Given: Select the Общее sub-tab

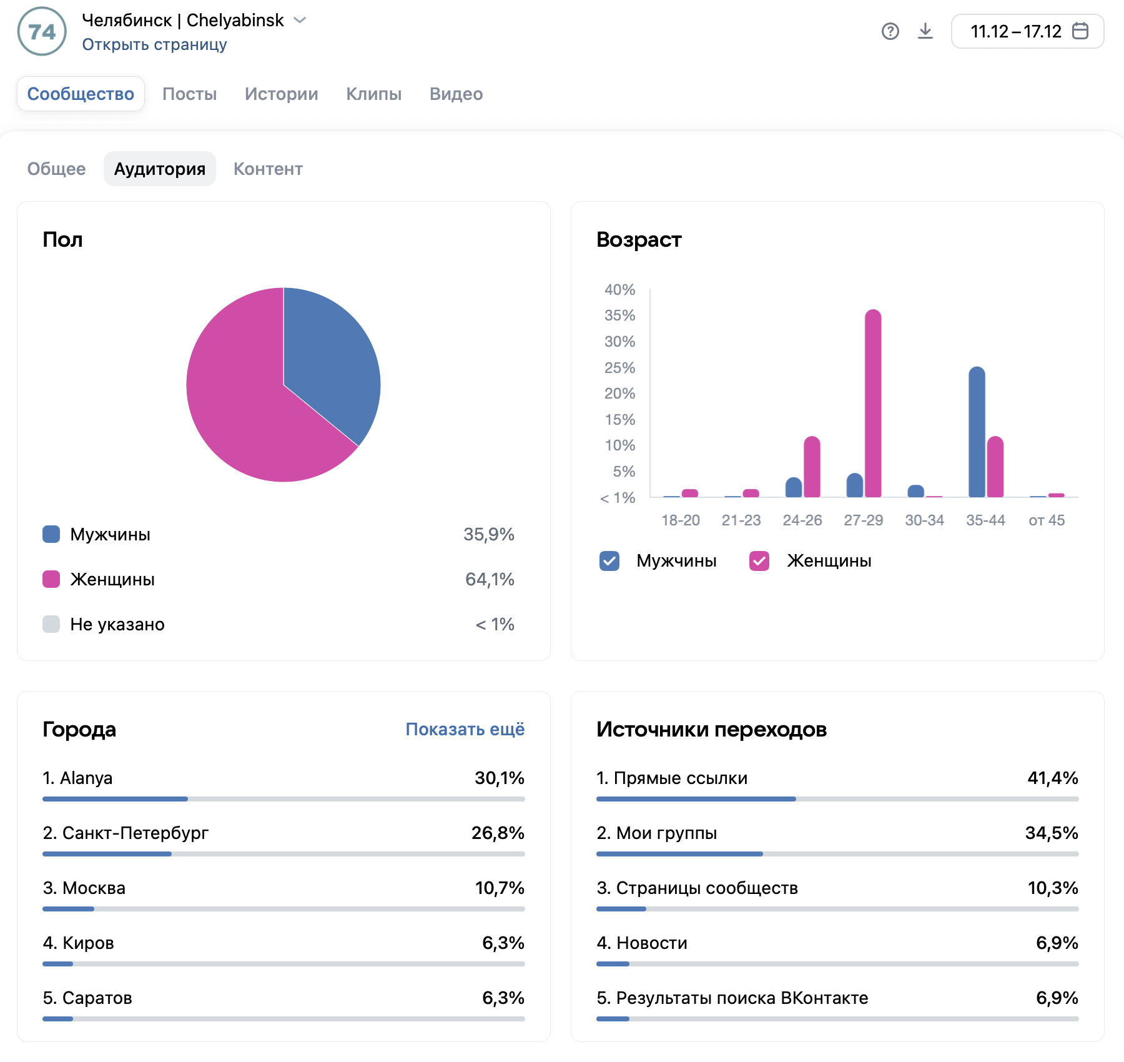Looking at the screenshot, I should click(x=56, y=169).
